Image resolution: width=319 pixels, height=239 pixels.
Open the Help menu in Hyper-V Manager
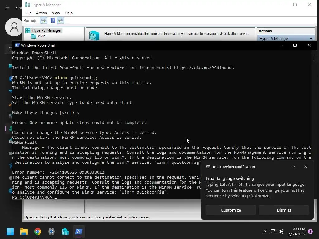69,13
